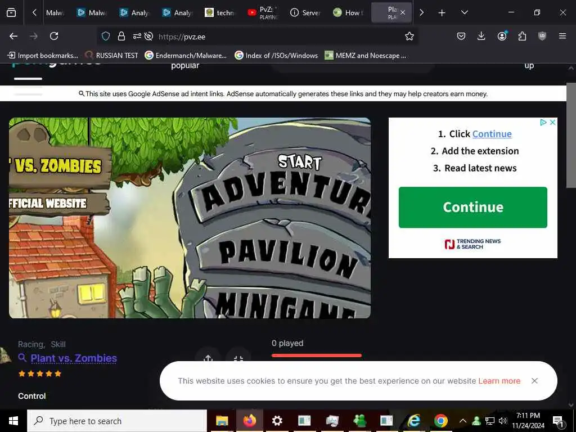This screenshot has height=432, width=576.
Task: Switch to the PvZ YouTube playing tab
Action: tap(263, 13)
